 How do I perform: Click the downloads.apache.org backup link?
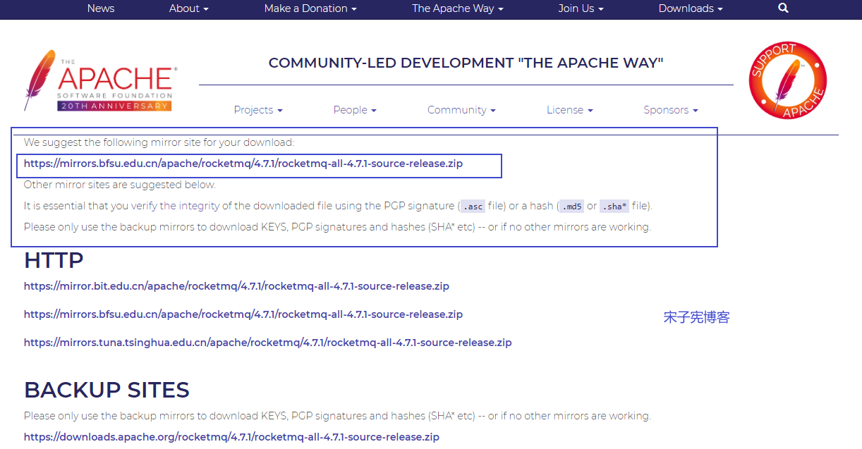[231, 437]
